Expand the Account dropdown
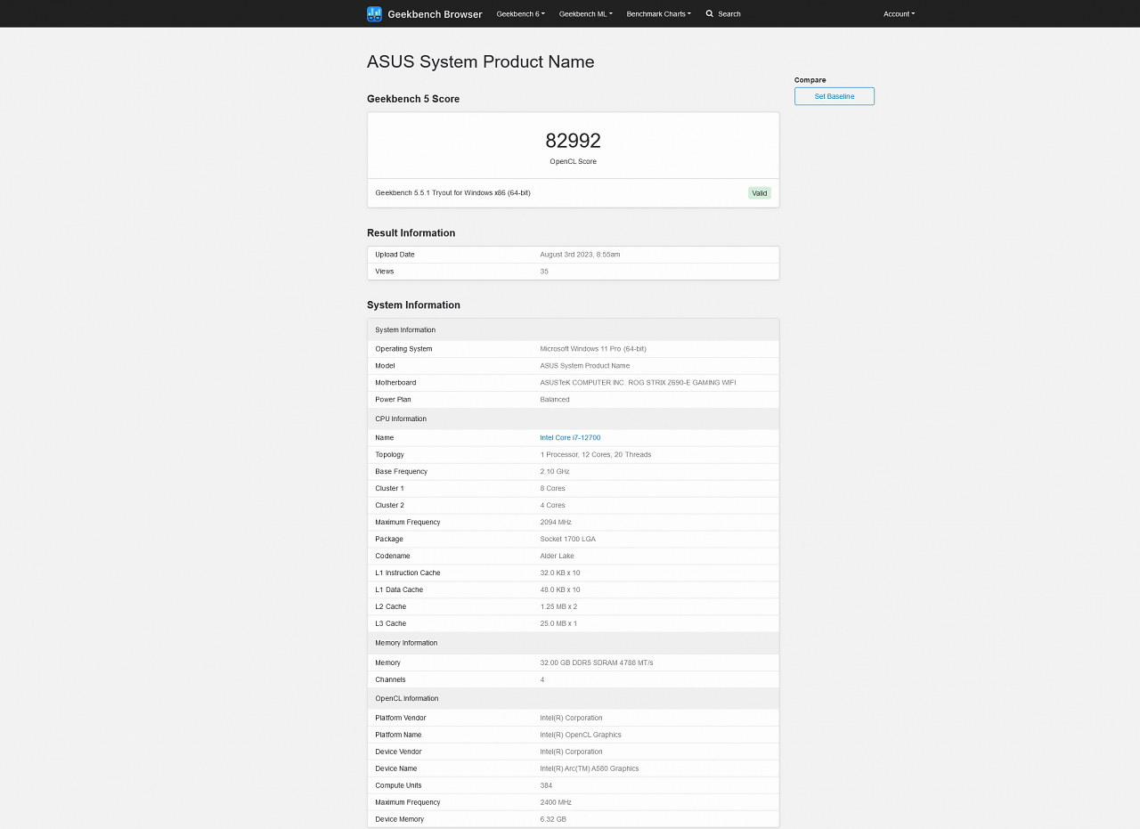Image resolution: width=1140 pixels, height=829 pixels. (x=899, y=13)
